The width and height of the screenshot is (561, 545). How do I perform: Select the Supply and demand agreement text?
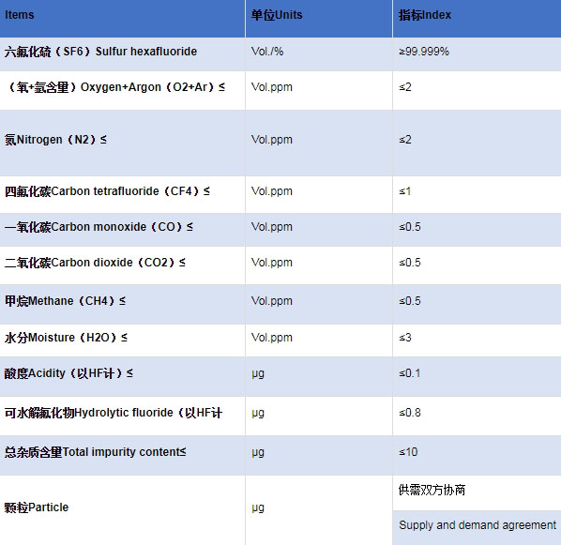(x=478, y=525)
